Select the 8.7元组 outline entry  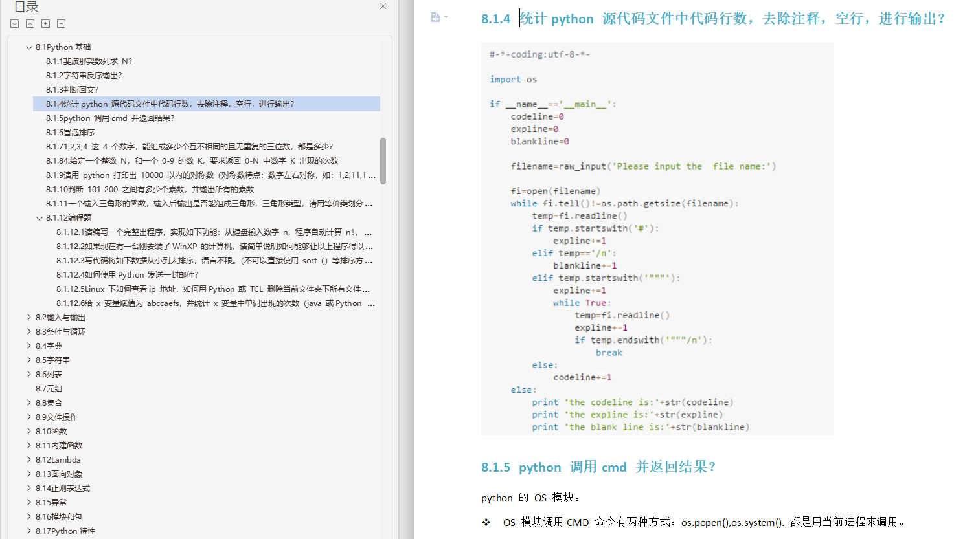pos(49,389)
